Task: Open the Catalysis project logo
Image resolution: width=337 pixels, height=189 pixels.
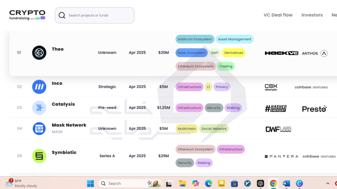Action: tap(39, 108)
